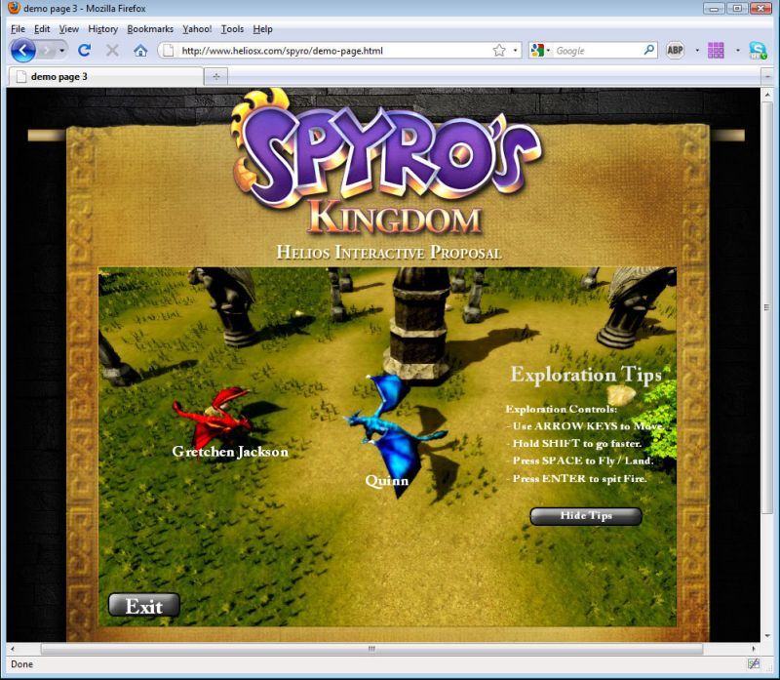Click the Adblock Plus ABP icon
The image size is (780, 680).
coord(675,50)
